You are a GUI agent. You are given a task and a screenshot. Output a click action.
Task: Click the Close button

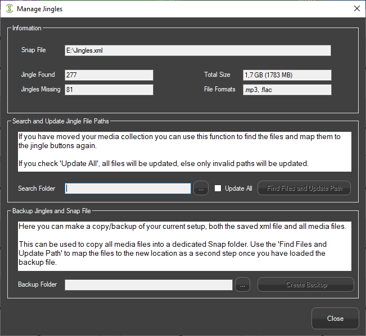point(335,318)
